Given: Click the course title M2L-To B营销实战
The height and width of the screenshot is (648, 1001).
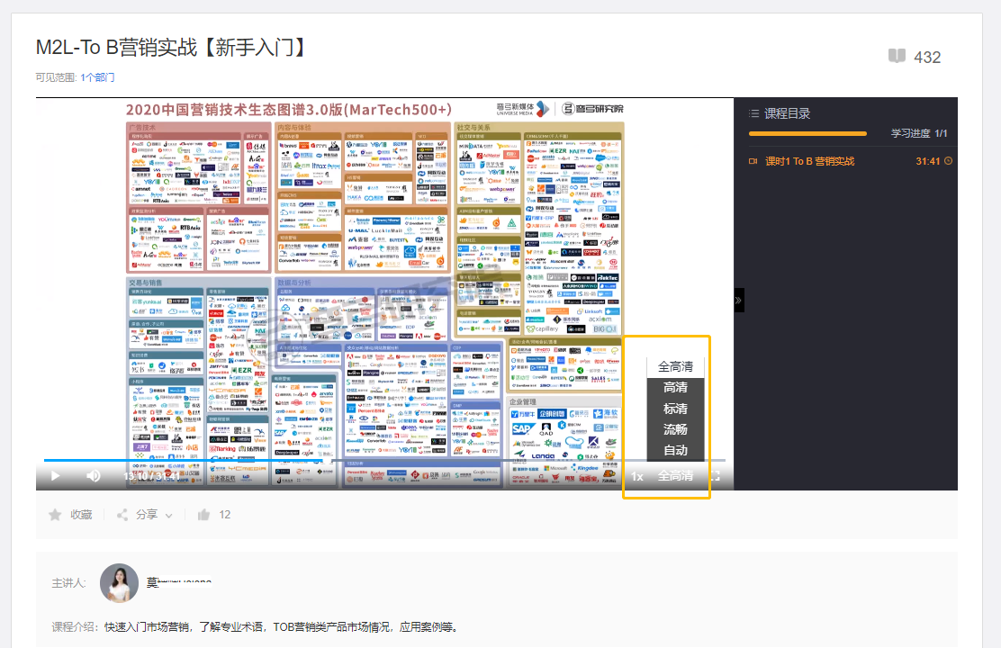Looking at the screenshot, I should 171,47.
